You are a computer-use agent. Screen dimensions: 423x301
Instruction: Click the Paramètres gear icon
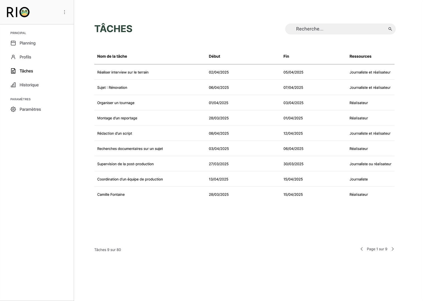tap(13, 109)
